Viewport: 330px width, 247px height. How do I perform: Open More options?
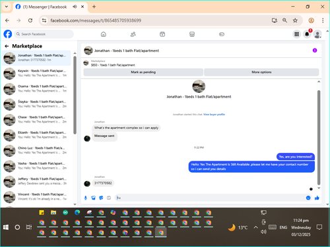pos(261,72)
